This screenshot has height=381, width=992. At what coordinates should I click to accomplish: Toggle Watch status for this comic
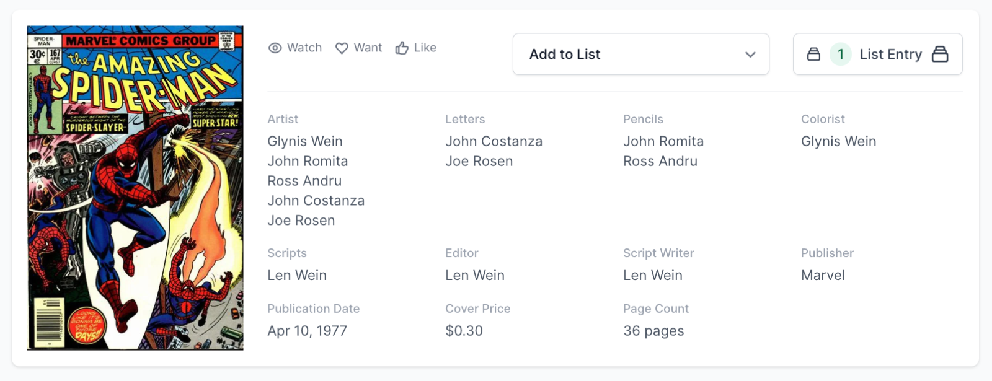click(x=296, y=48)
